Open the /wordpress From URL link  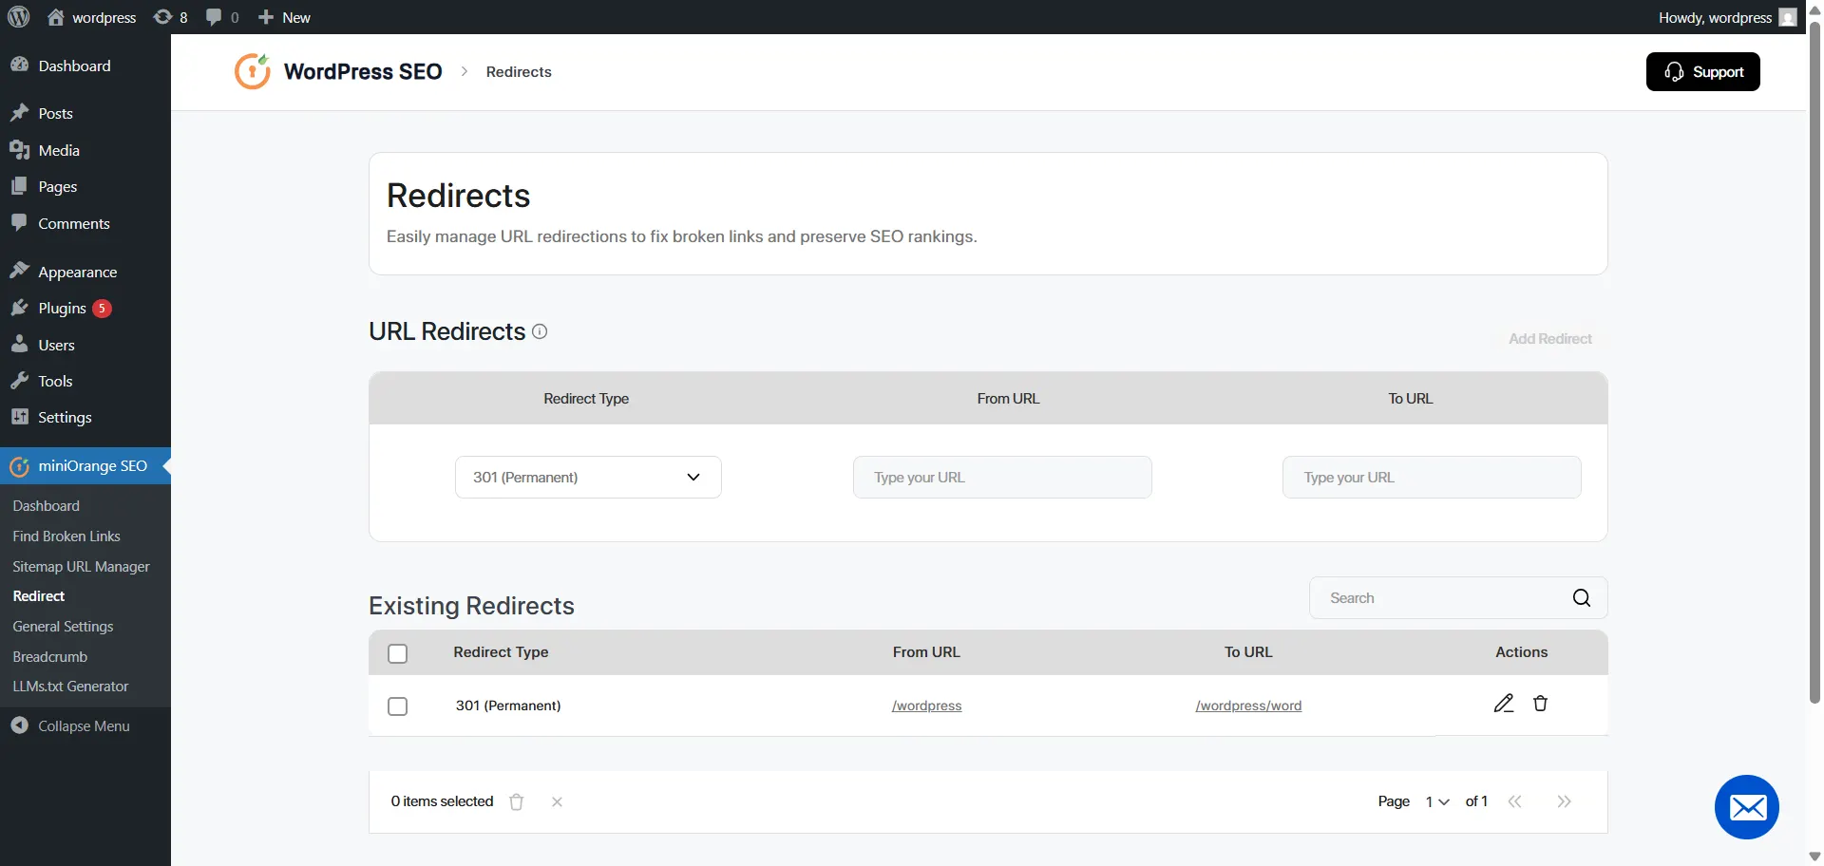[927, 706]
